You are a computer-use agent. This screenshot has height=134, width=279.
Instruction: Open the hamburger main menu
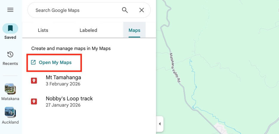point(10,10)
